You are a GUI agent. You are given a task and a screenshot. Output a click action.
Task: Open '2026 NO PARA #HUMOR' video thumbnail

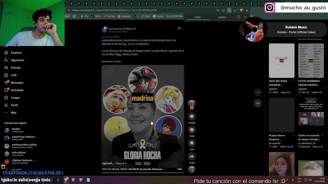pyautogui.click(x=282, y=61)
